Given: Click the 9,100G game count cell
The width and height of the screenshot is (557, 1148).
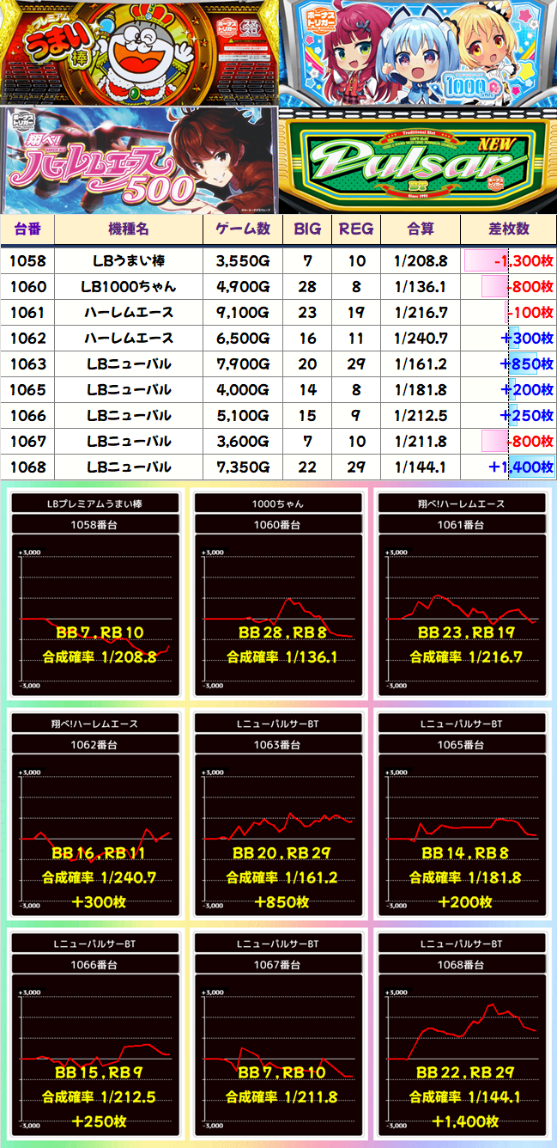Looking at the screenshot, I should pyautogui.click(x=242, y=313).
